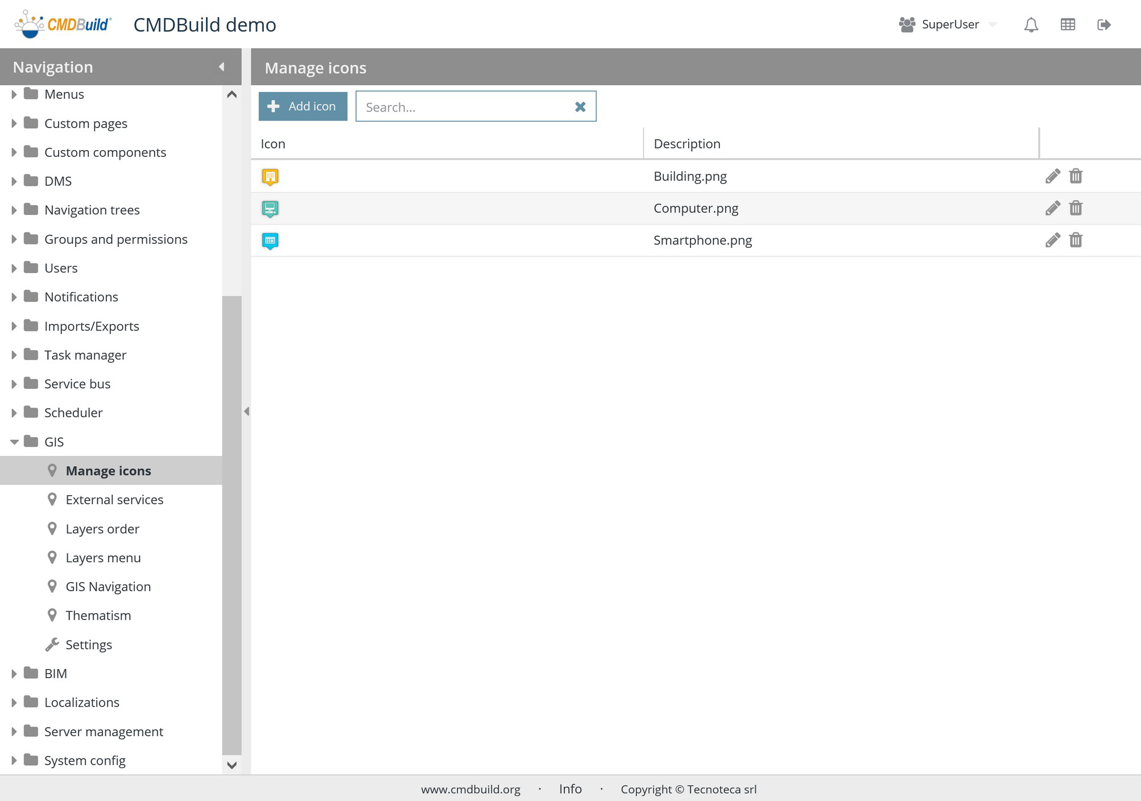Open External services under GIS

coord(114,500)
